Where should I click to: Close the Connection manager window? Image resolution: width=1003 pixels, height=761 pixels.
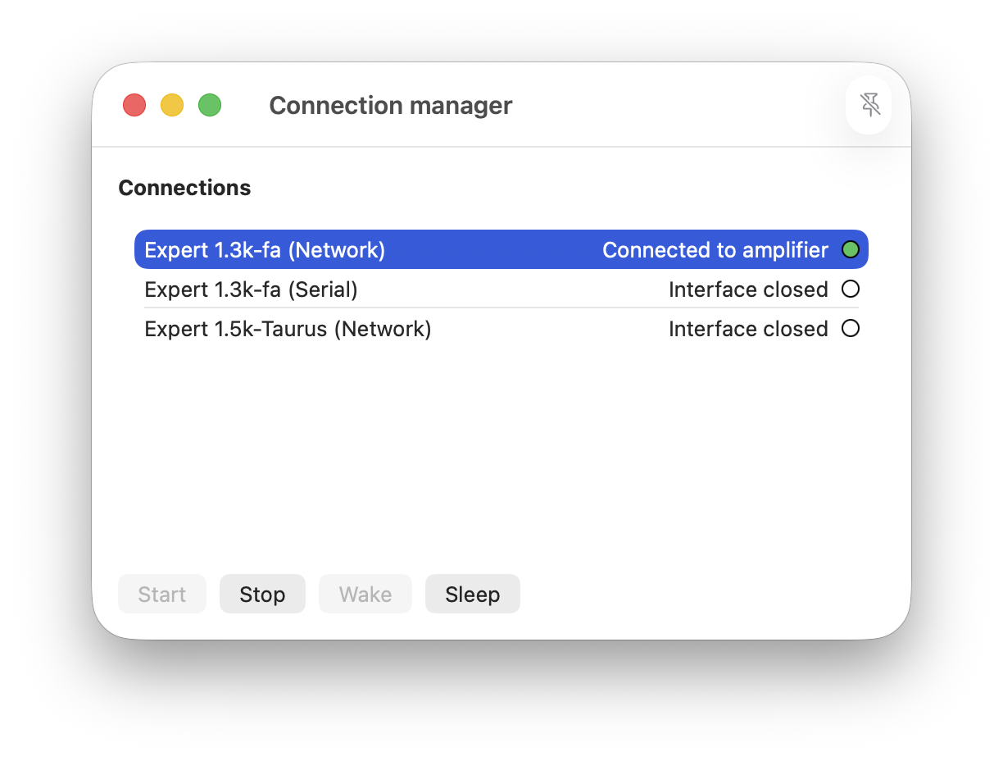coord(134,105)
